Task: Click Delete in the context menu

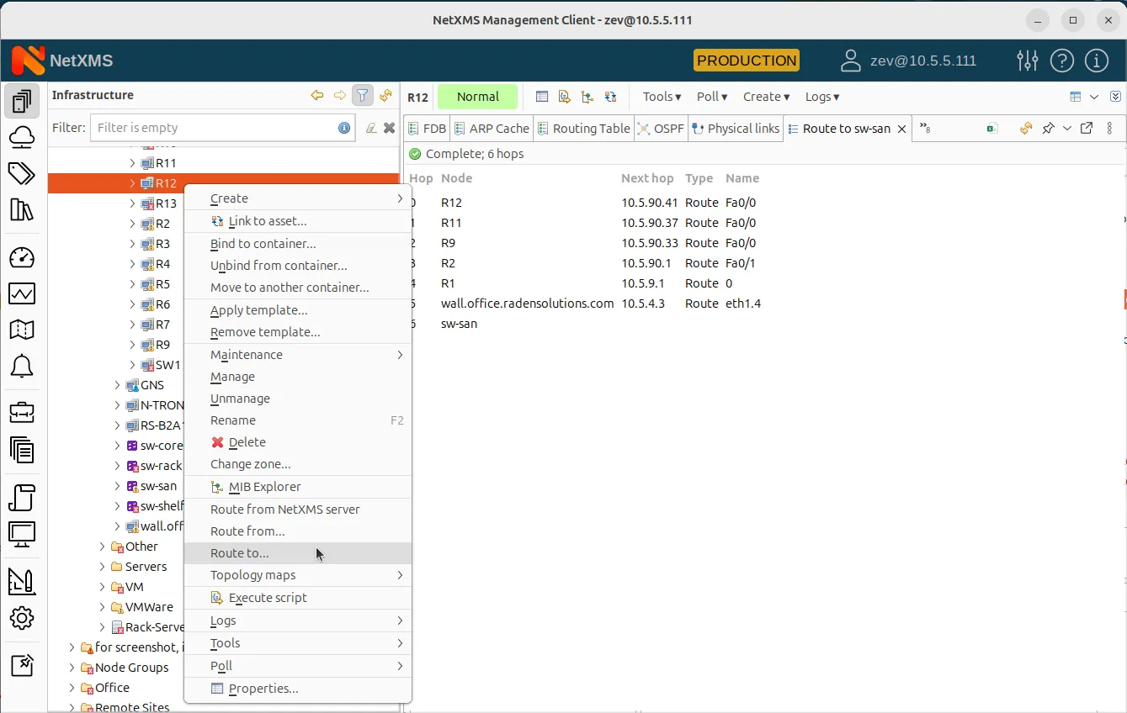Action: coord(244,441)
